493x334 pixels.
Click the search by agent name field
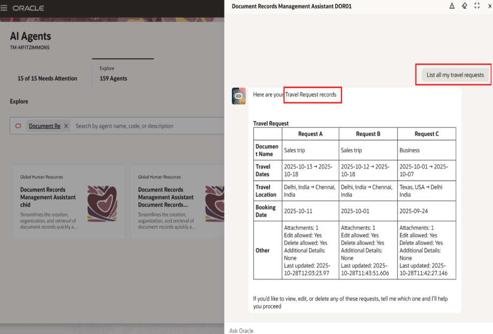pyautogui.click(x=144, y=126)
